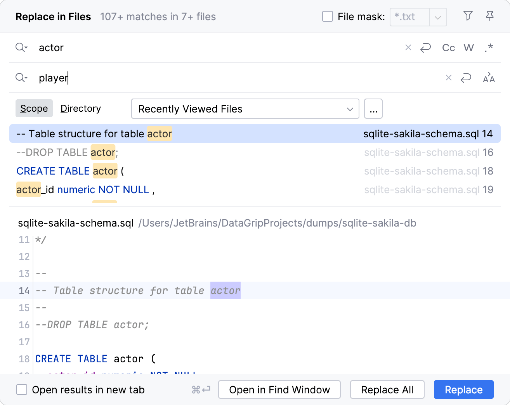The height and width of the screenshot is (405, 510).
Task: Select the Scope tab
Action: click(x=34, y=108)
